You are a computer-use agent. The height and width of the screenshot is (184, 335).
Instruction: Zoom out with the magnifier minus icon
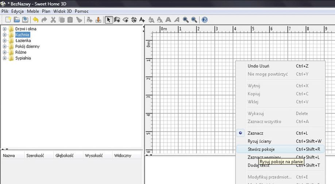(194, 20)
